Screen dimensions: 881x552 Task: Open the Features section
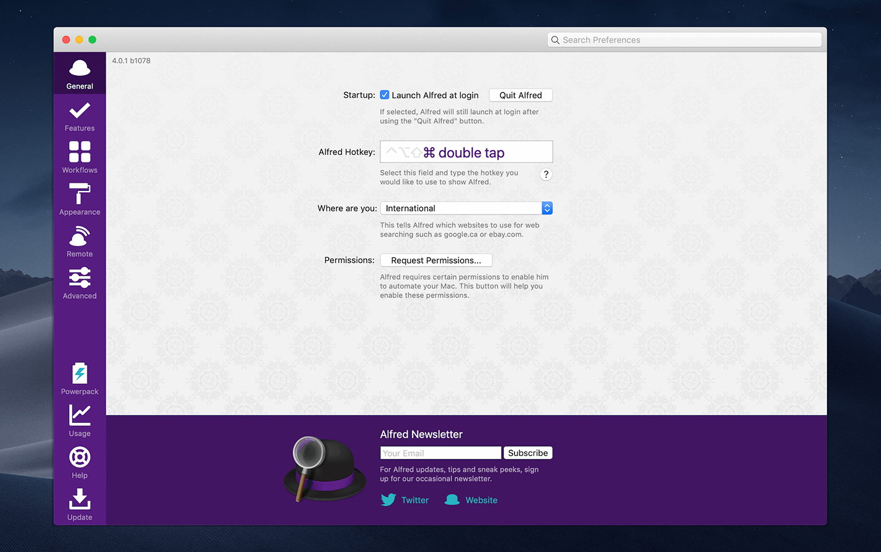79,117
